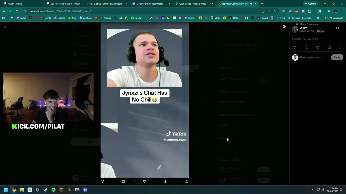Open the Channel bookmark

coord(190,18)
